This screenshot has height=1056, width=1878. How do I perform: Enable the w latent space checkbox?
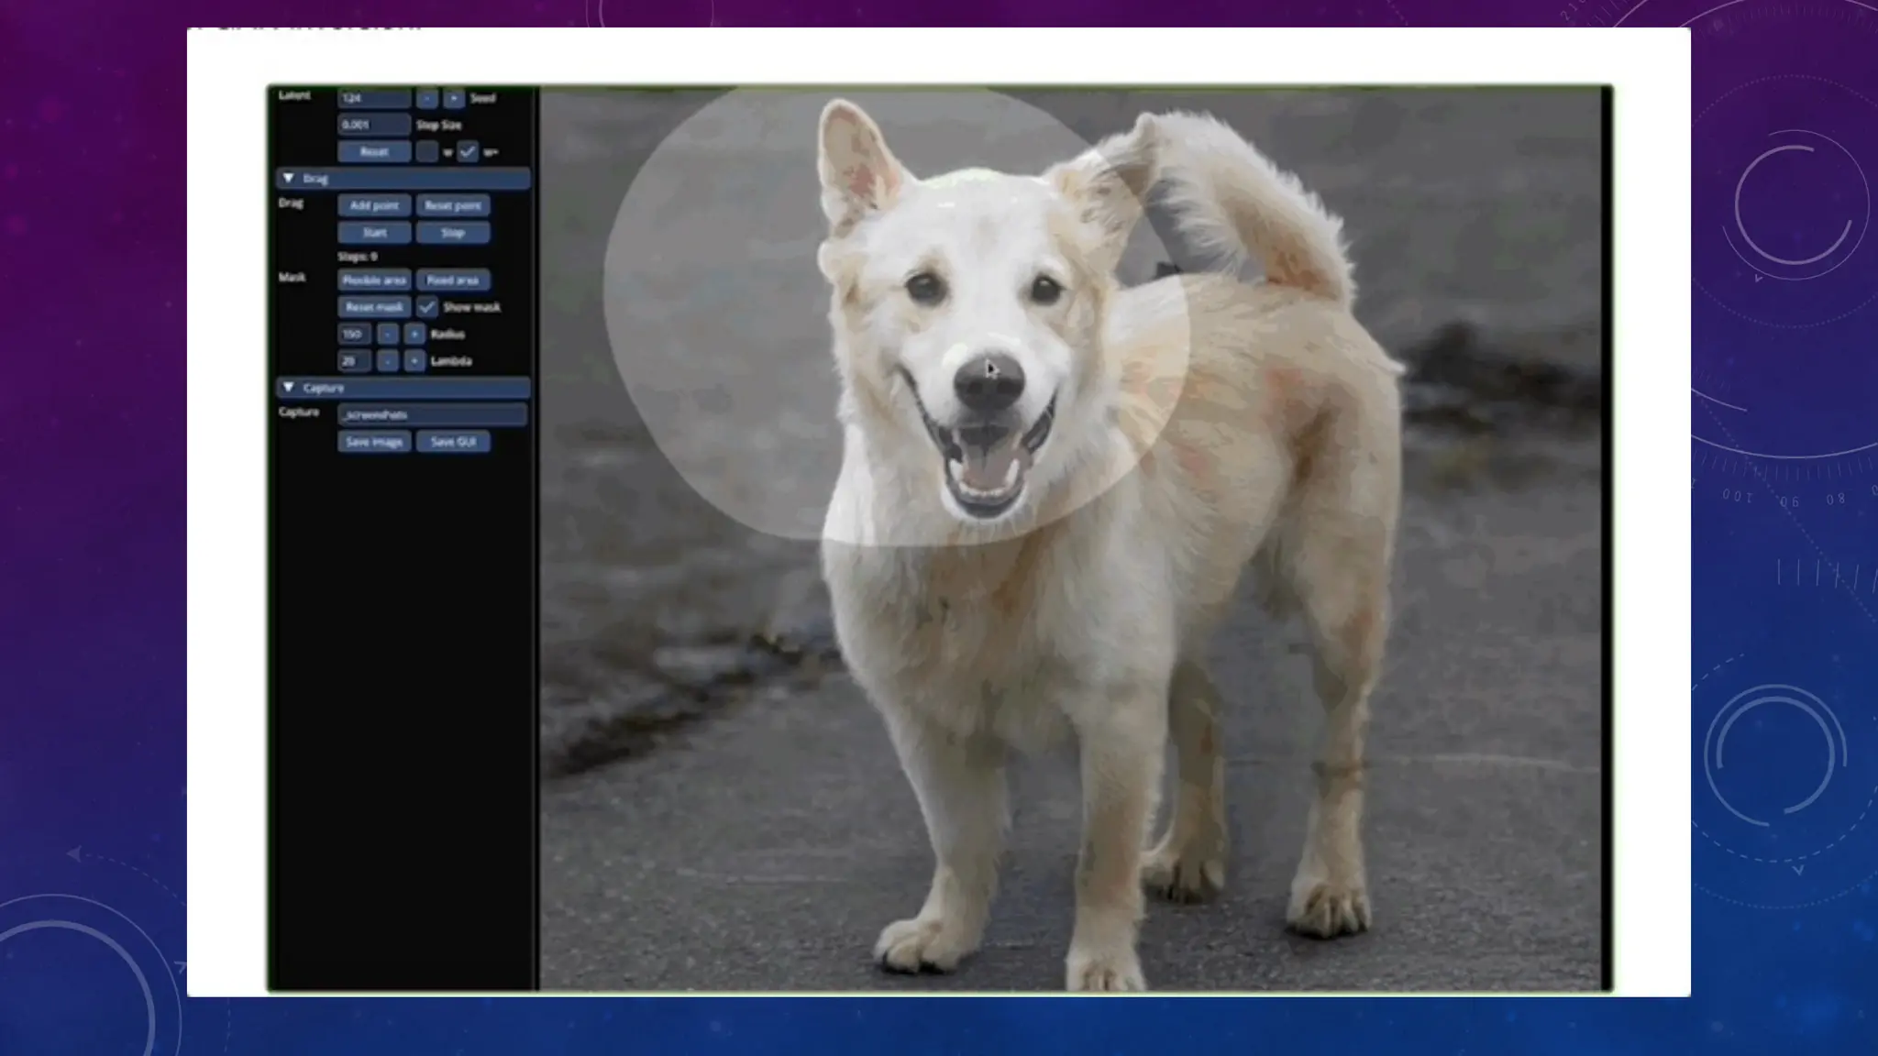(x=426, y=152)
